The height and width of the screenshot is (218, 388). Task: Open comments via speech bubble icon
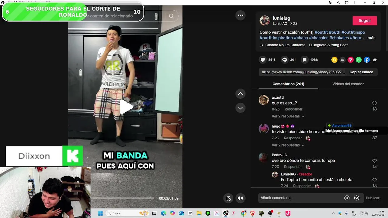[284, 60]
